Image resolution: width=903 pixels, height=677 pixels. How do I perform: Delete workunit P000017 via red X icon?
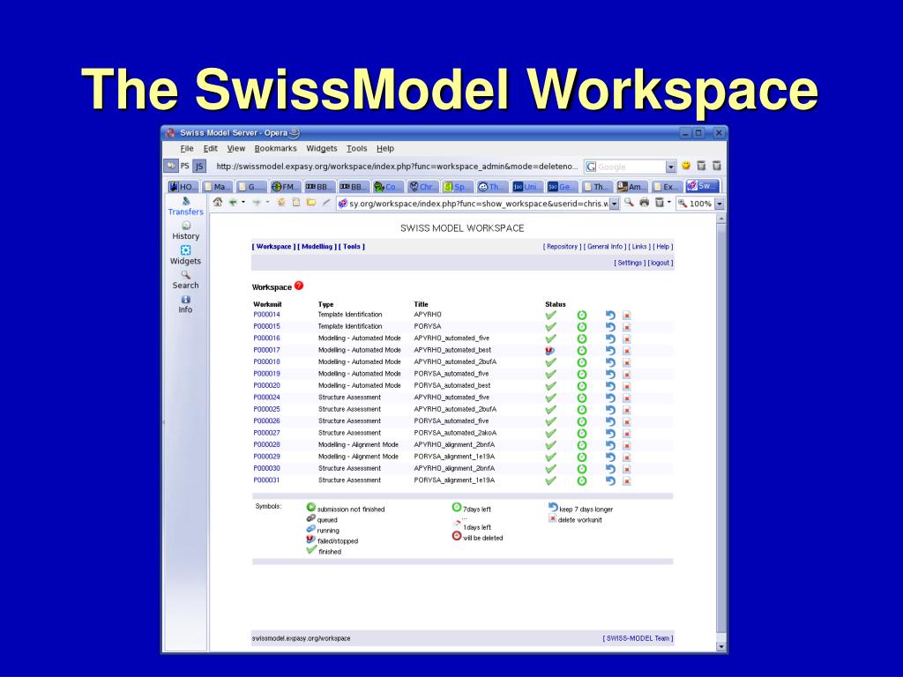tap(627, 351)
